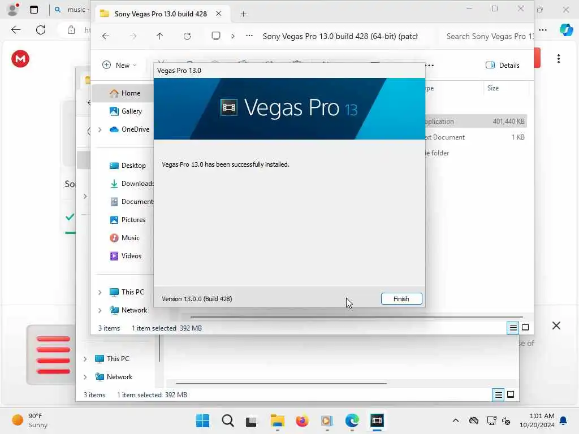
Task: Go back in File Explorer
Action: [106, 36]
